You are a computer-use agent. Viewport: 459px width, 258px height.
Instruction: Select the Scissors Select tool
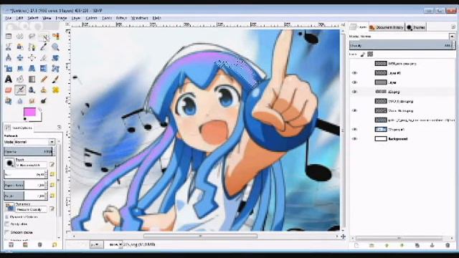coord(9,47)
